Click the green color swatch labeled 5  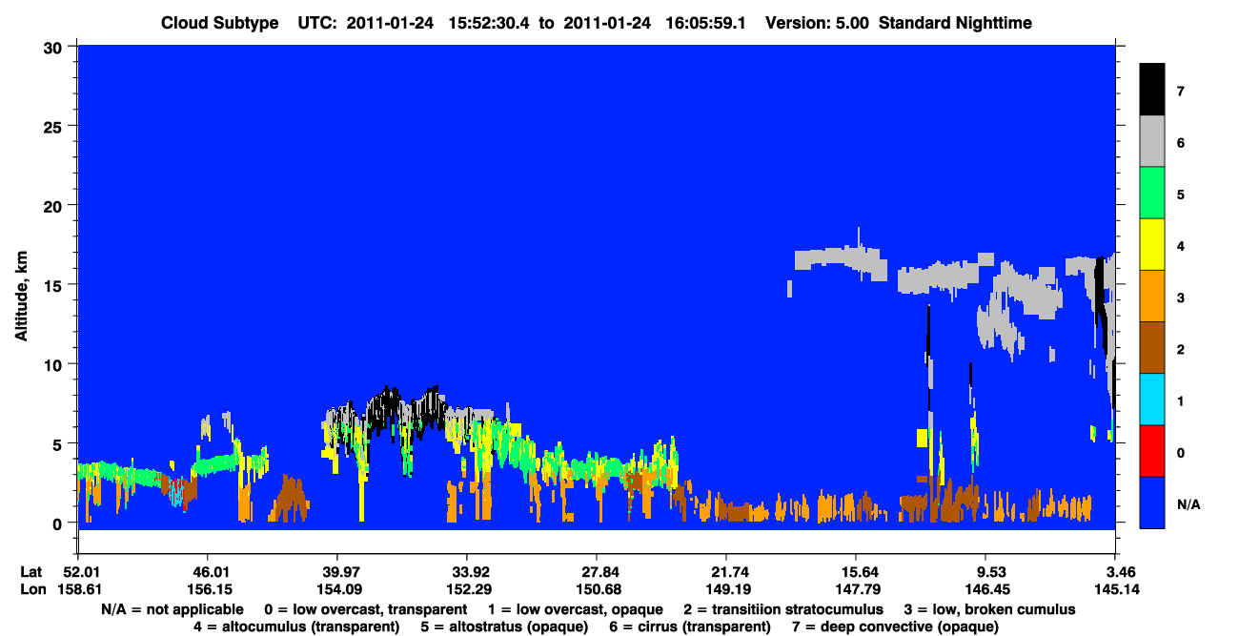point(1152,194)
